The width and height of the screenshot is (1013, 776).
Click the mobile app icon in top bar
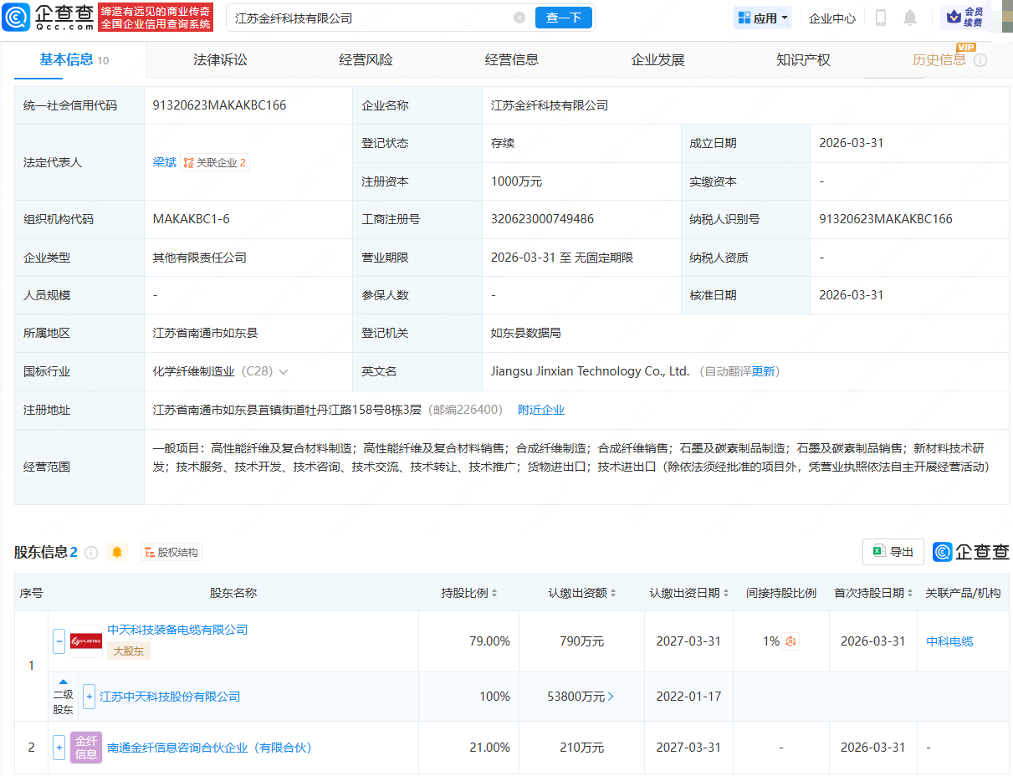[x=880, y=17]
